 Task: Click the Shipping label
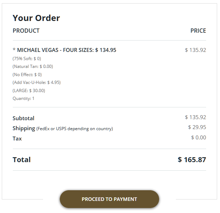tap(24, 128)
